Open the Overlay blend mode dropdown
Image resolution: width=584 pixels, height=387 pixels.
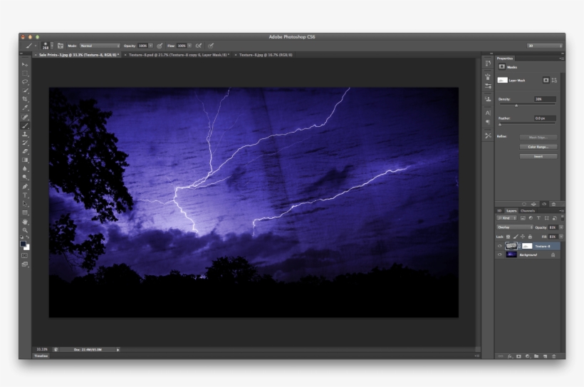515,227
